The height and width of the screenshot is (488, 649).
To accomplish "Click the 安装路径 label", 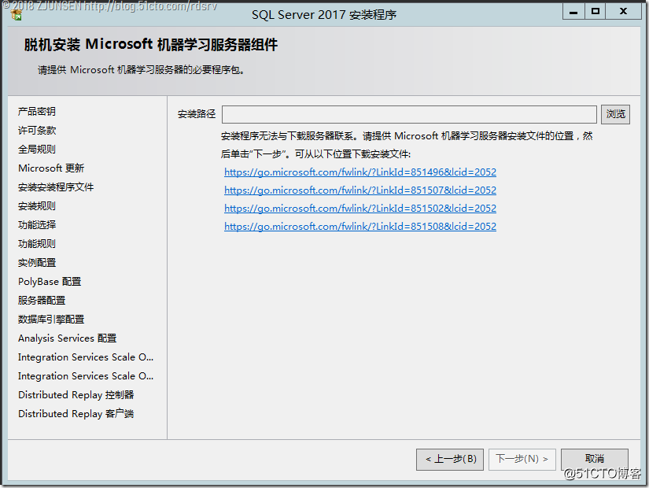I will click(x=197, y=114).
